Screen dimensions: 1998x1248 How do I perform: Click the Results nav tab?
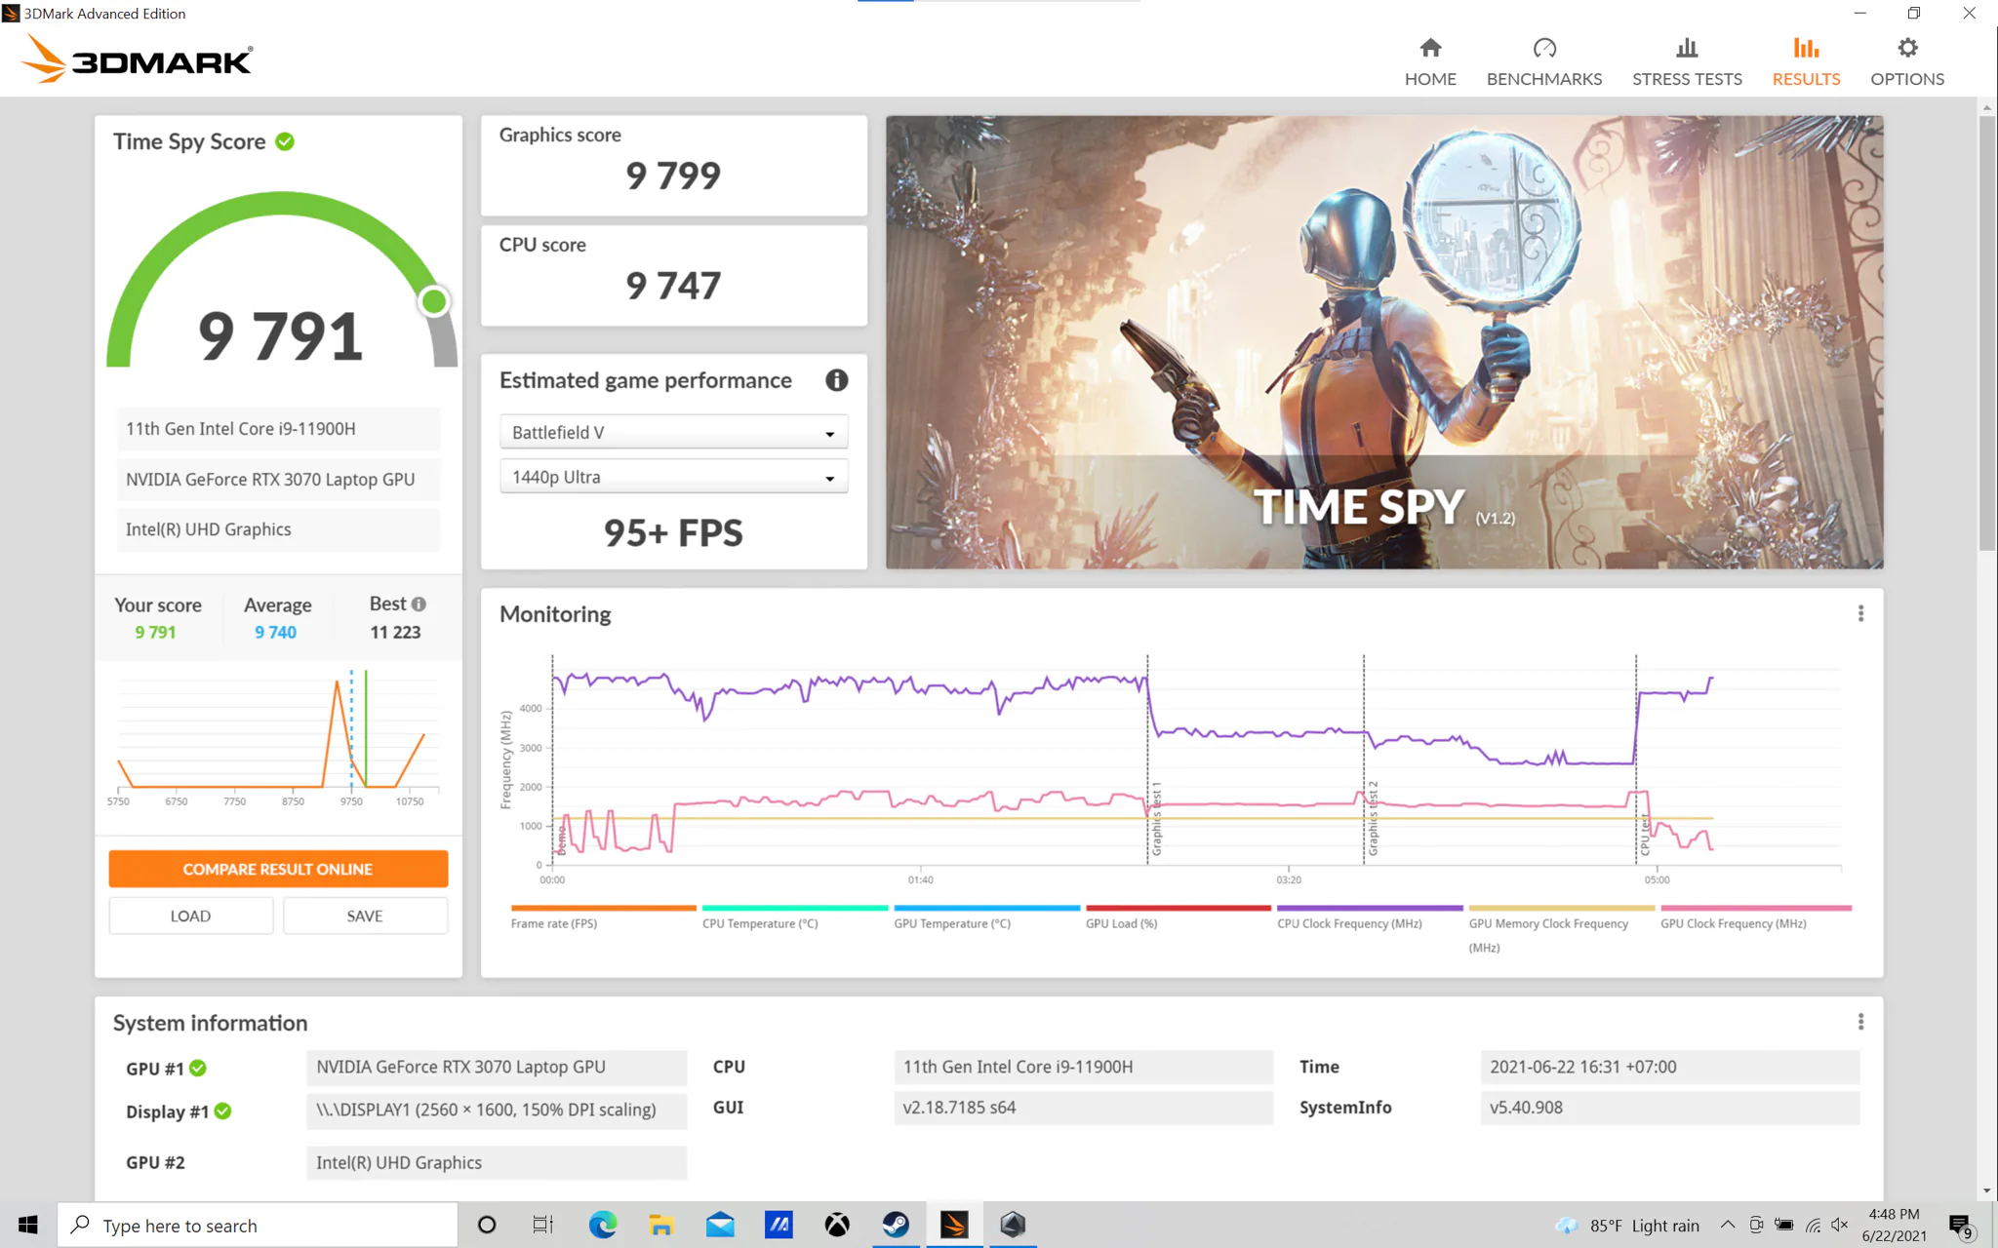click(x=1806, y=62)
